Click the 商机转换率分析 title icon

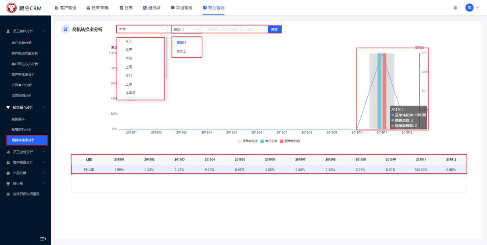point(65,29)
